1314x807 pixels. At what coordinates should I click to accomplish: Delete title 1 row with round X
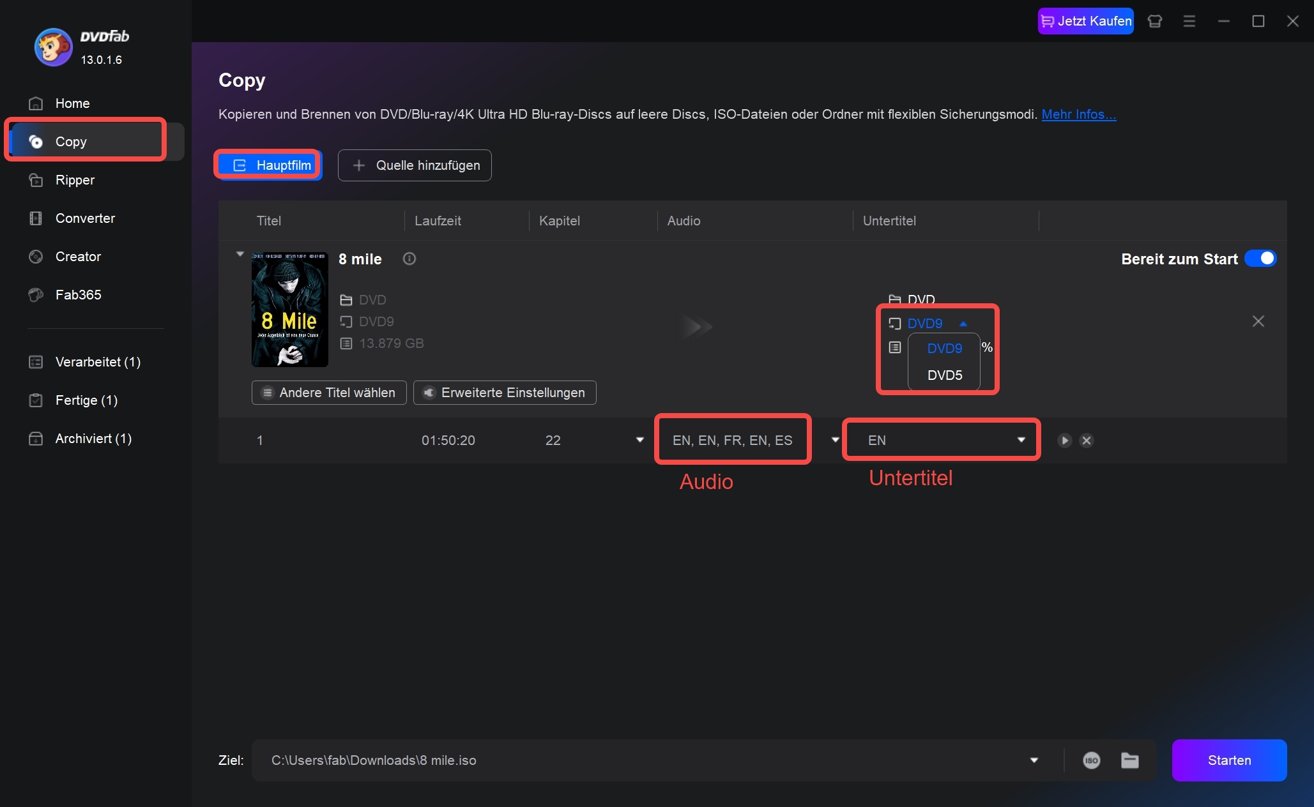[x=1087, y=441]
